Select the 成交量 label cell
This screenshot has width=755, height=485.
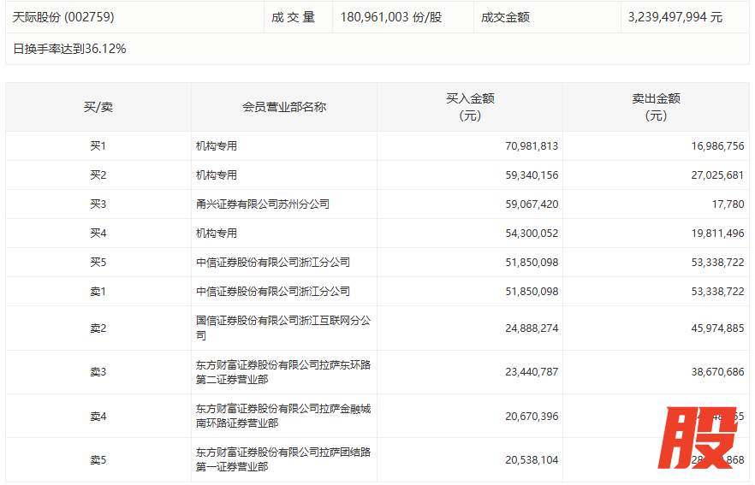(294, 17)
